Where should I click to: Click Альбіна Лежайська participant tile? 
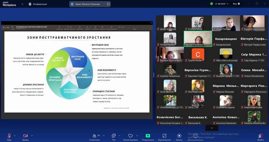170,70
